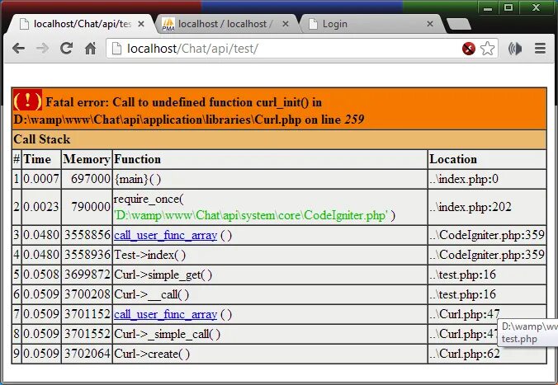This screenshot has width=558, height=385.
Task: Click the 'Call Stack' header row
Action: [279, 139]
